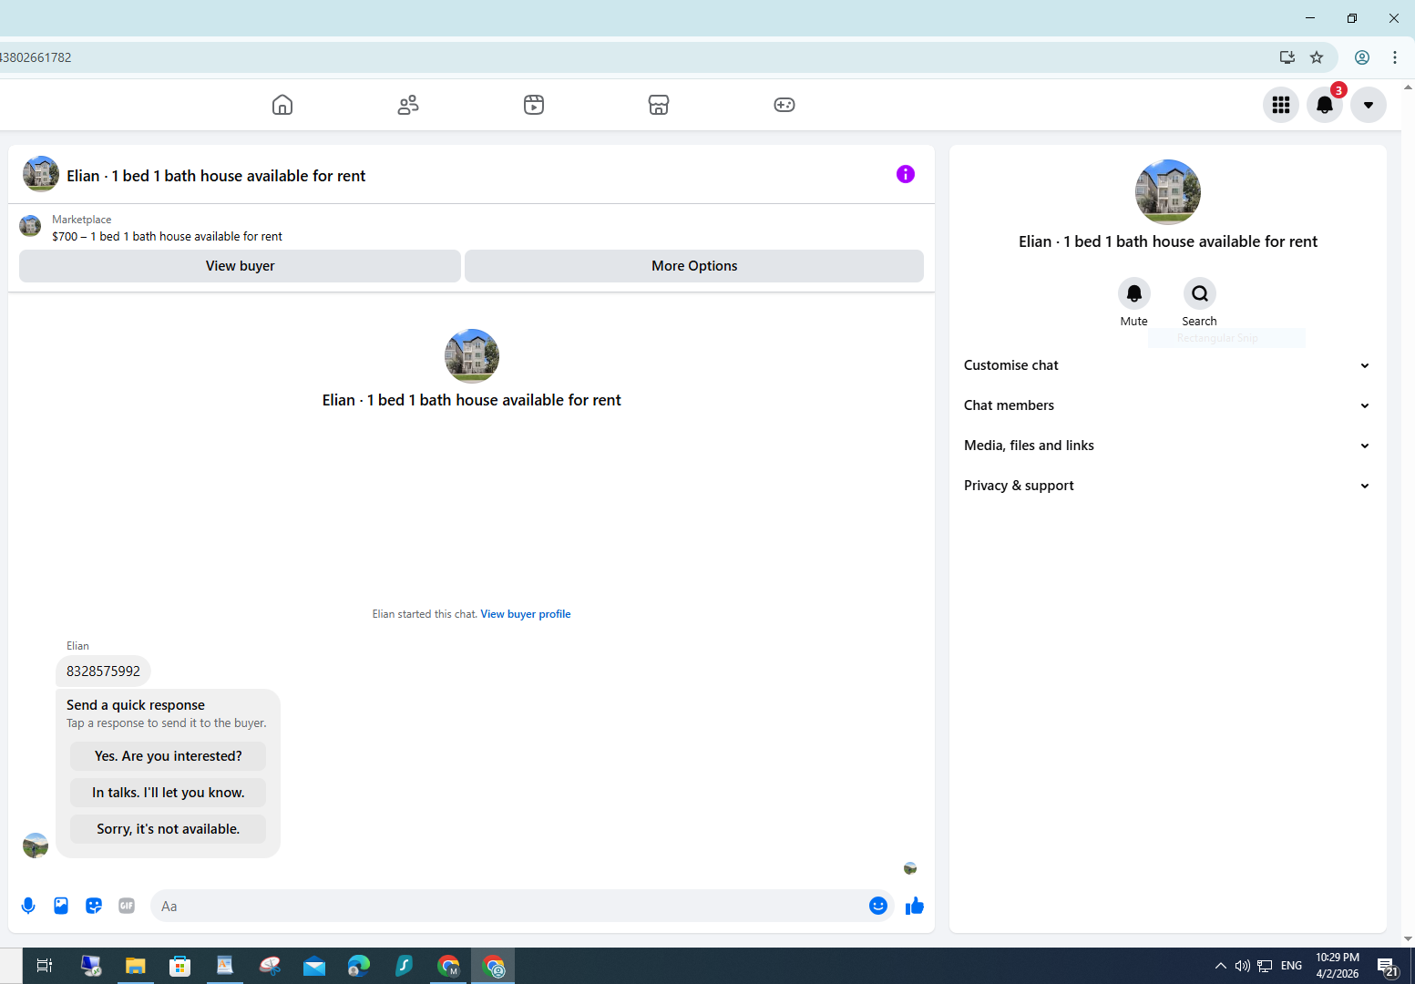The width and height of the screenshot is (1415, 984).
Task: Open the volume control in tray
Action: click(x=1243, y=966)
